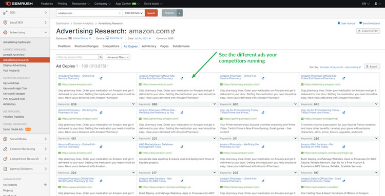Collapse the Advertising sidebar section

46,32
